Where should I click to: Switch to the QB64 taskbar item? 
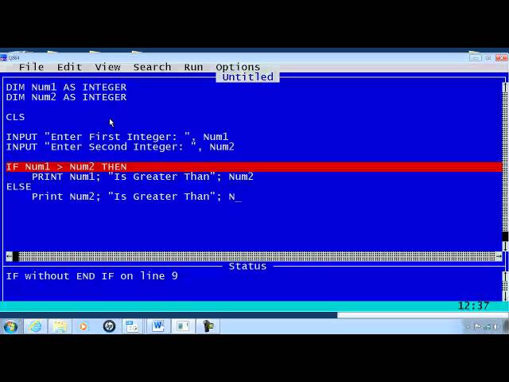183,326
